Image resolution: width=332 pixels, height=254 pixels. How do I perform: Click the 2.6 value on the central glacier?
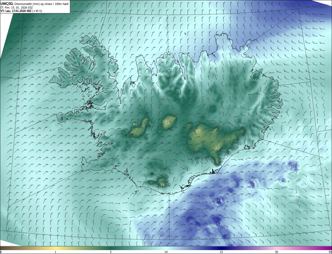(x=167, y=122)
